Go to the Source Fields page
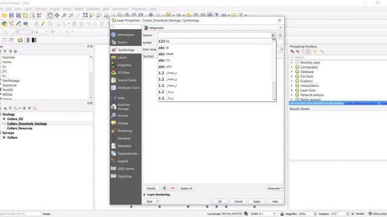387x217 pixels. pyautogui.click(x=126, y=80)
